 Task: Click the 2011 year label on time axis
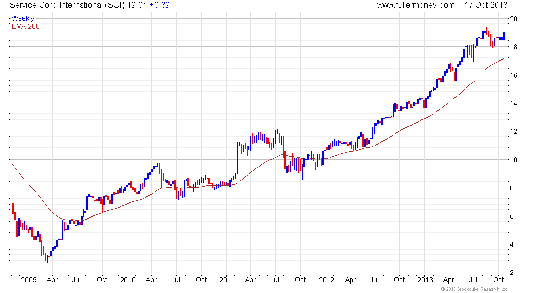pyautogui.click(x=227, y=280)
